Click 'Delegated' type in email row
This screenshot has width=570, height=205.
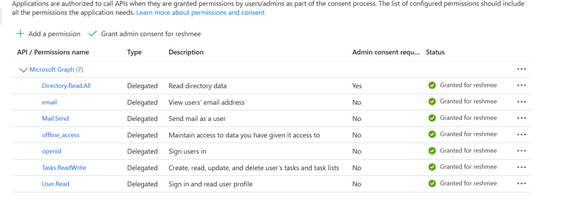click(142, 102)
